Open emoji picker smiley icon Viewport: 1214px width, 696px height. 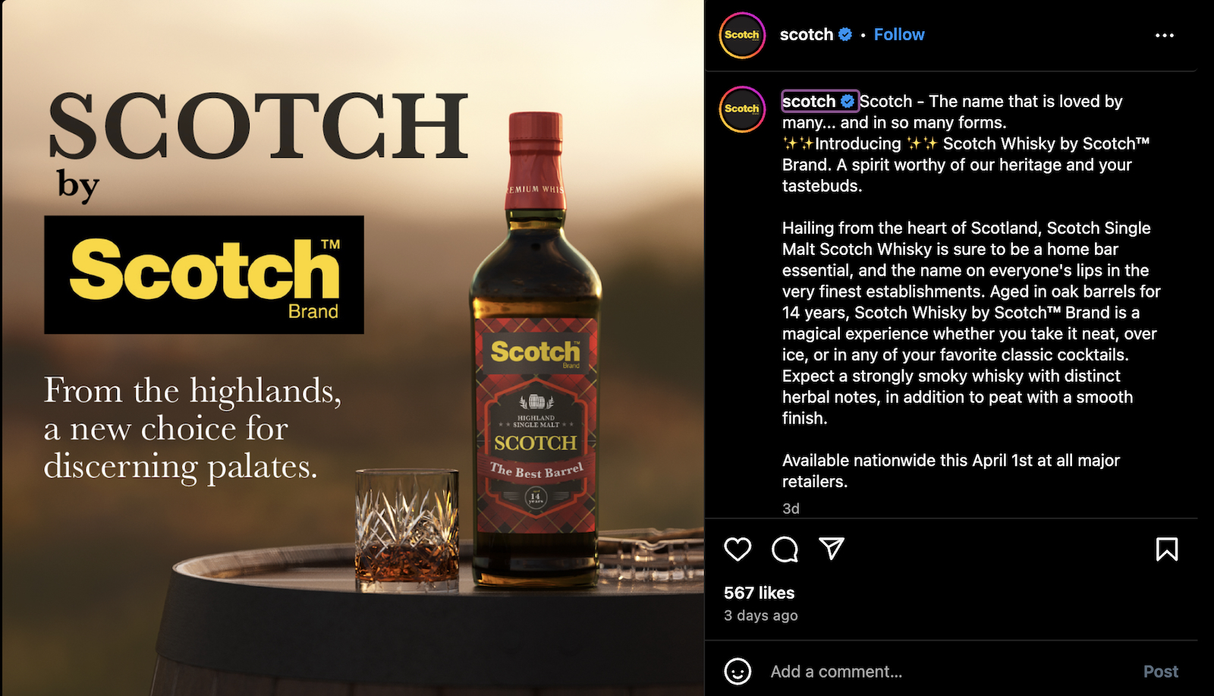tap(738, 671)
